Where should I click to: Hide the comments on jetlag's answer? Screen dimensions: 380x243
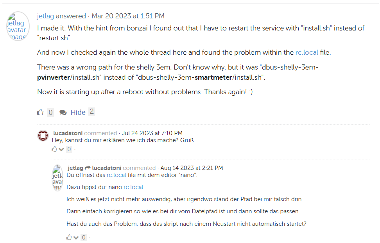tap(78, 113)
